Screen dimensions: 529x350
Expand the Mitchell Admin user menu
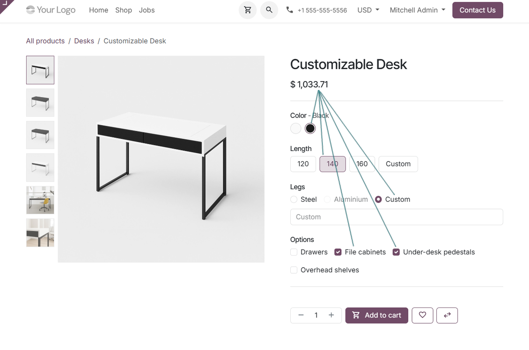(418, 10)
